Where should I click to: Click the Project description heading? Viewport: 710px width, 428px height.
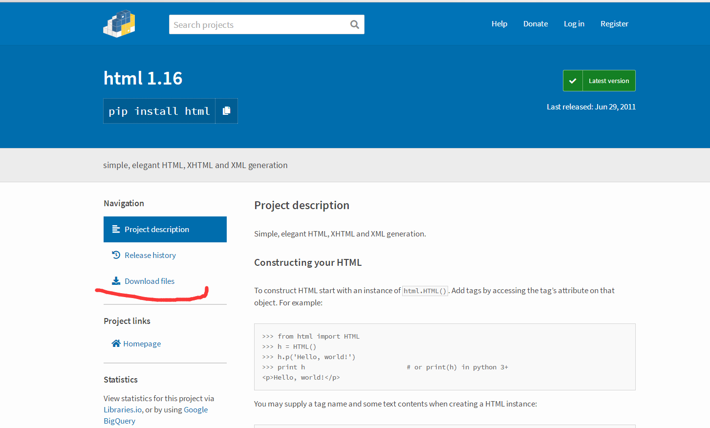click(301, 205)
